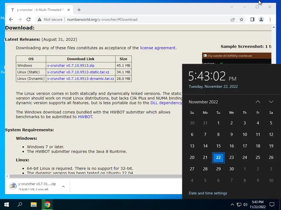Open a new tab with the plus button
Image resolution: width=281 pixels, height=210 pixels.
[x=79, y=10]
